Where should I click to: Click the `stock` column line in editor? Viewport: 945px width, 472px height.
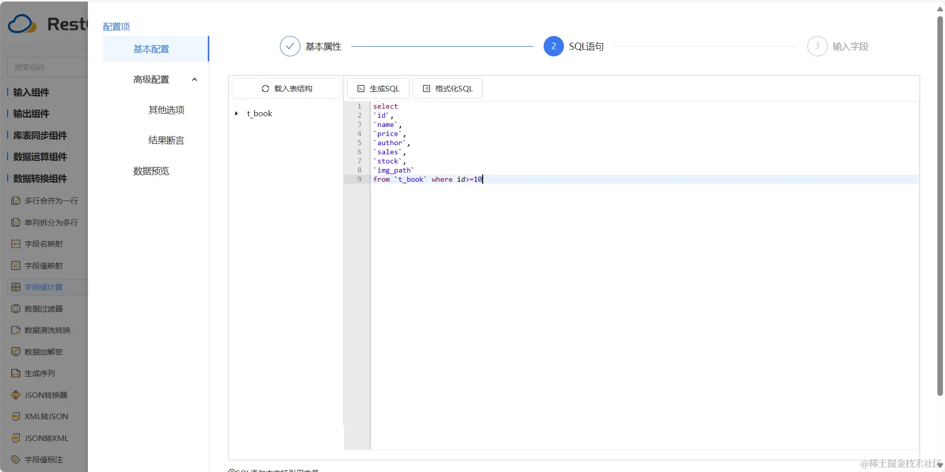[x=390, y=161]
